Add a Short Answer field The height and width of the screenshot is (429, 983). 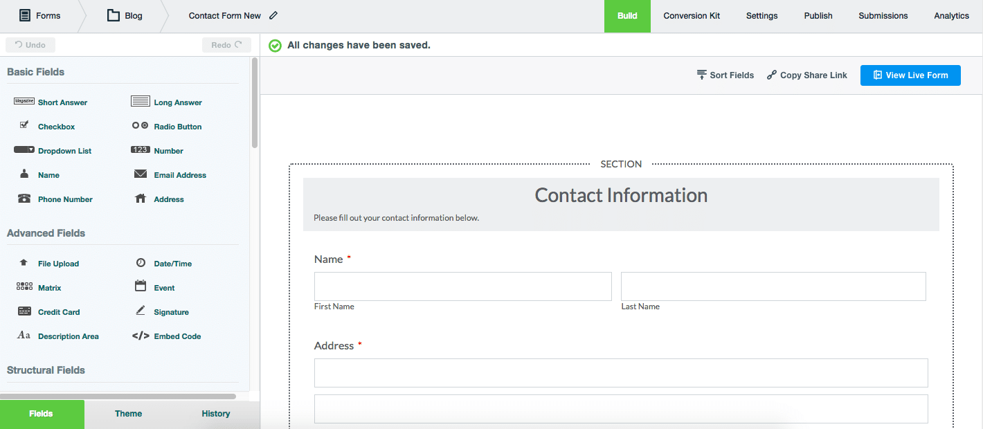[x=62, y=102]
